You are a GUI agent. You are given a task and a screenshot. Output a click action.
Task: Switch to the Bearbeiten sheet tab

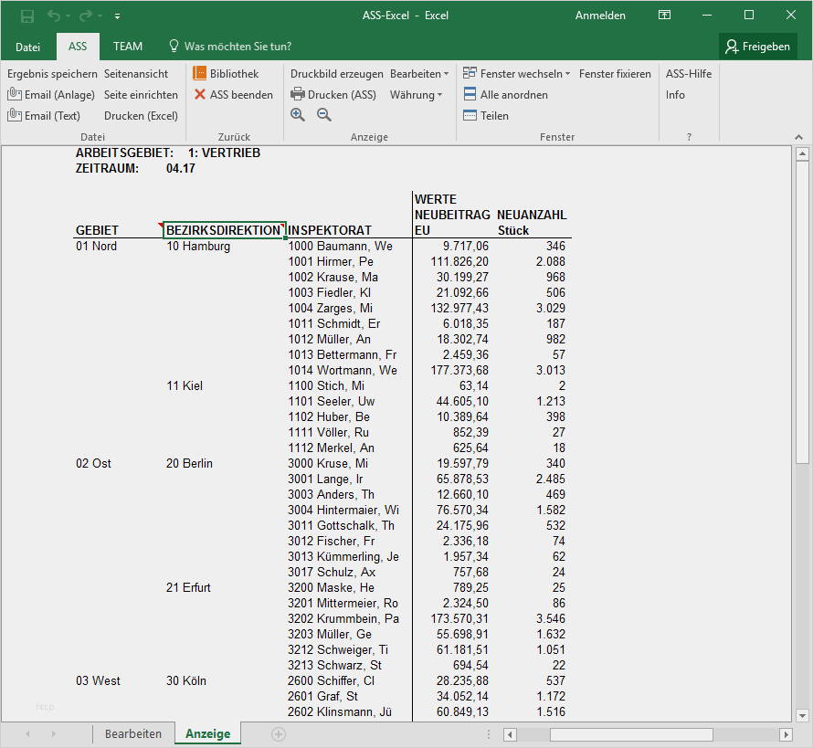[x=135, y=732]
